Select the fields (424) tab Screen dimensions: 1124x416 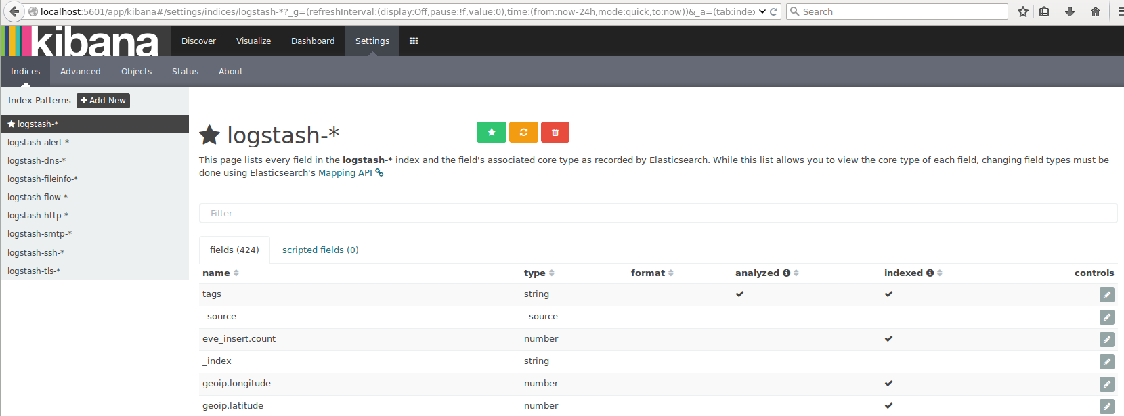[234, 250]
